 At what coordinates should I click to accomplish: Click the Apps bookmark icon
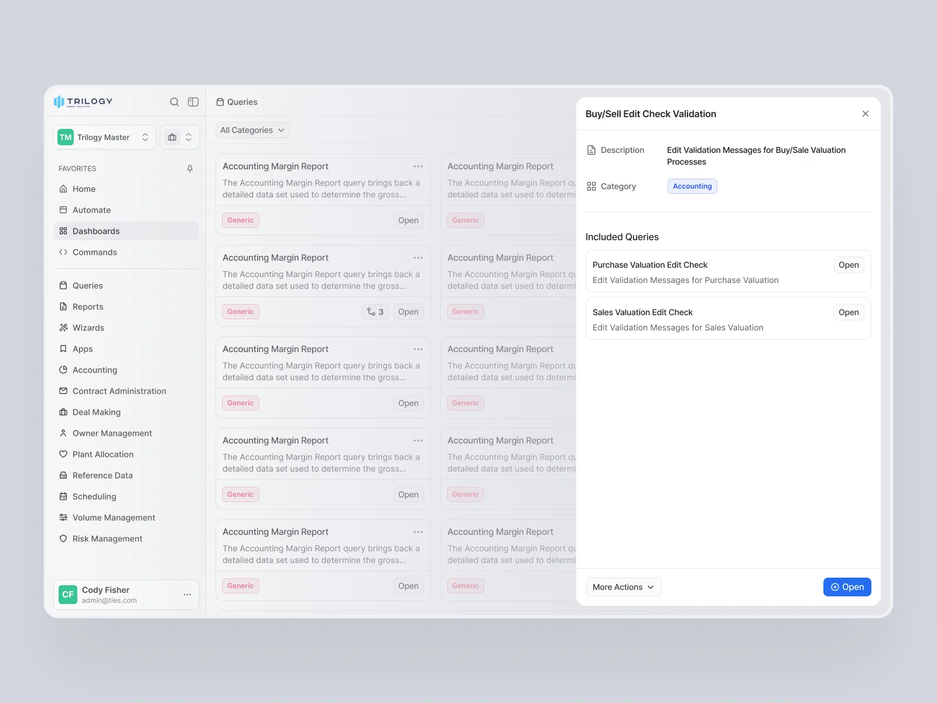point(63,349)
